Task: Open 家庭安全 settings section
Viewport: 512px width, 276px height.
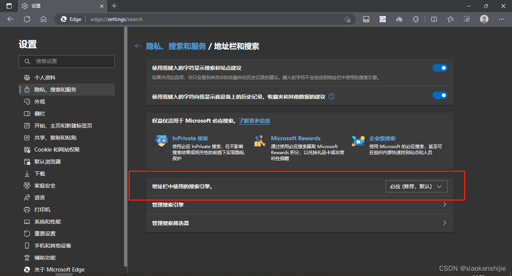Action: point(67,186)
